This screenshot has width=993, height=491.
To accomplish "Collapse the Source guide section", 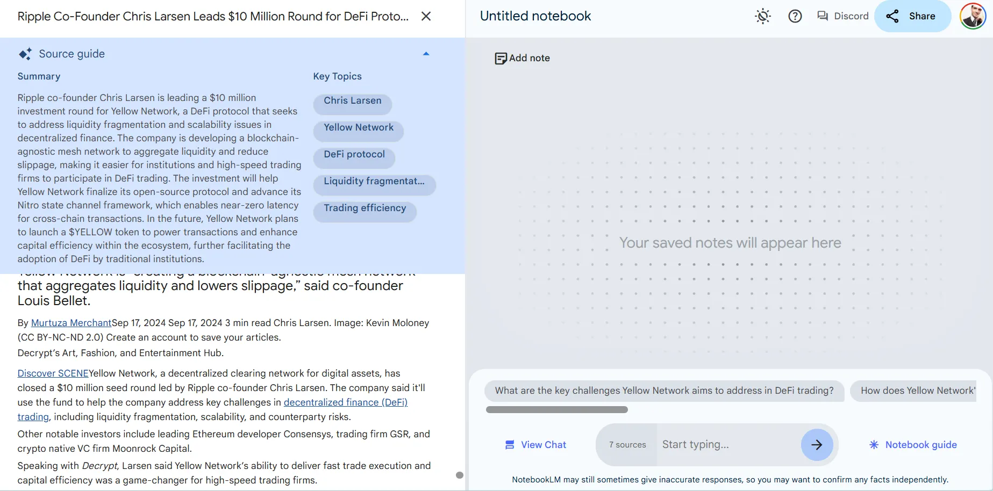I will pos(426,54).
